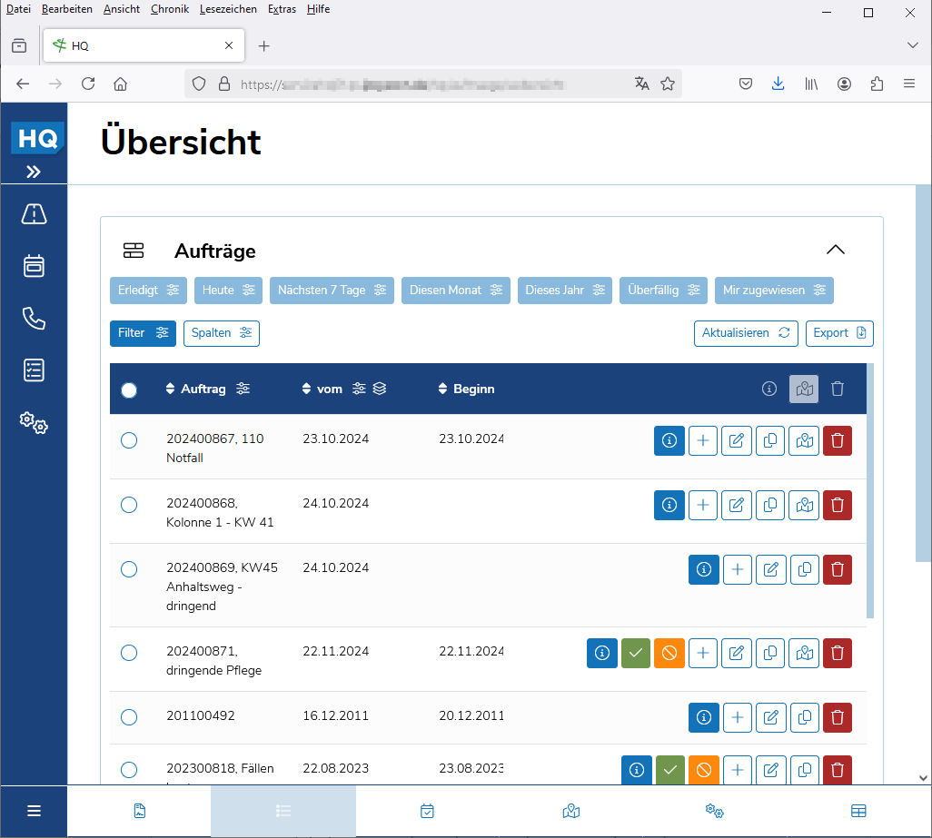The image size is (932, 838).
Task: Open the phone icon in left sidebar
Action: tap(34, 319)
